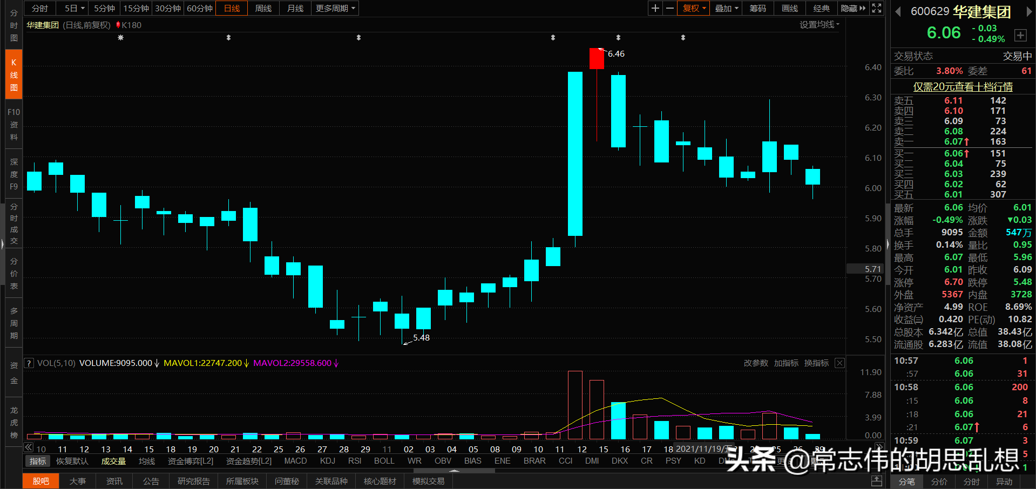
Task: Click the 恢复默认 button in the indicator bar
Action: coord(72,461)
